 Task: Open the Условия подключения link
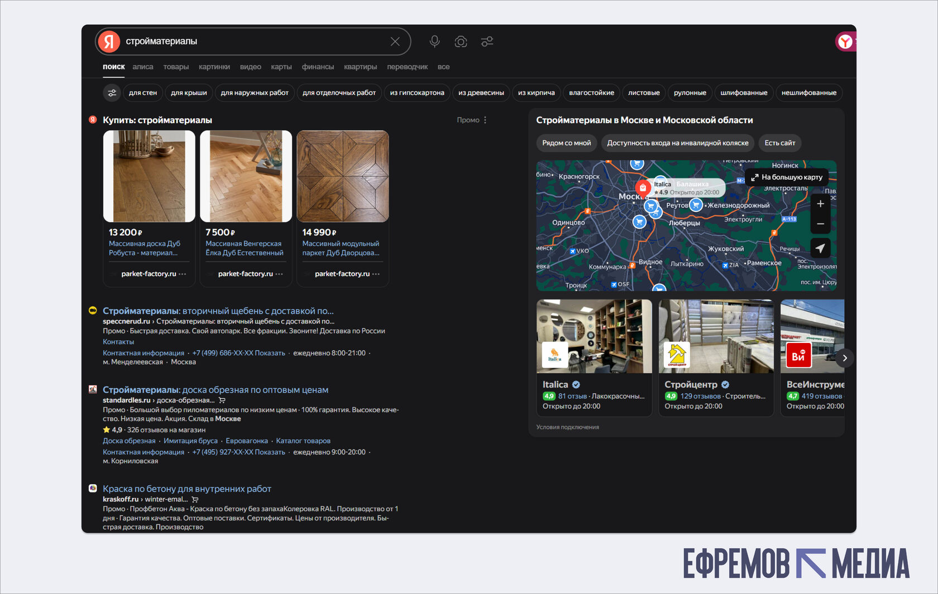point(568,427)
